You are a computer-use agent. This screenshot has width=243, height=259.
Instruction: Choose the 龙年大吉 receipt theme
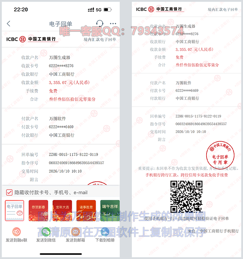click(62, 210)
